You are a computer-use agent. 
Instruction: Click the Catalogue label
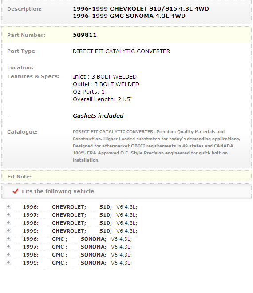[23, 132]
